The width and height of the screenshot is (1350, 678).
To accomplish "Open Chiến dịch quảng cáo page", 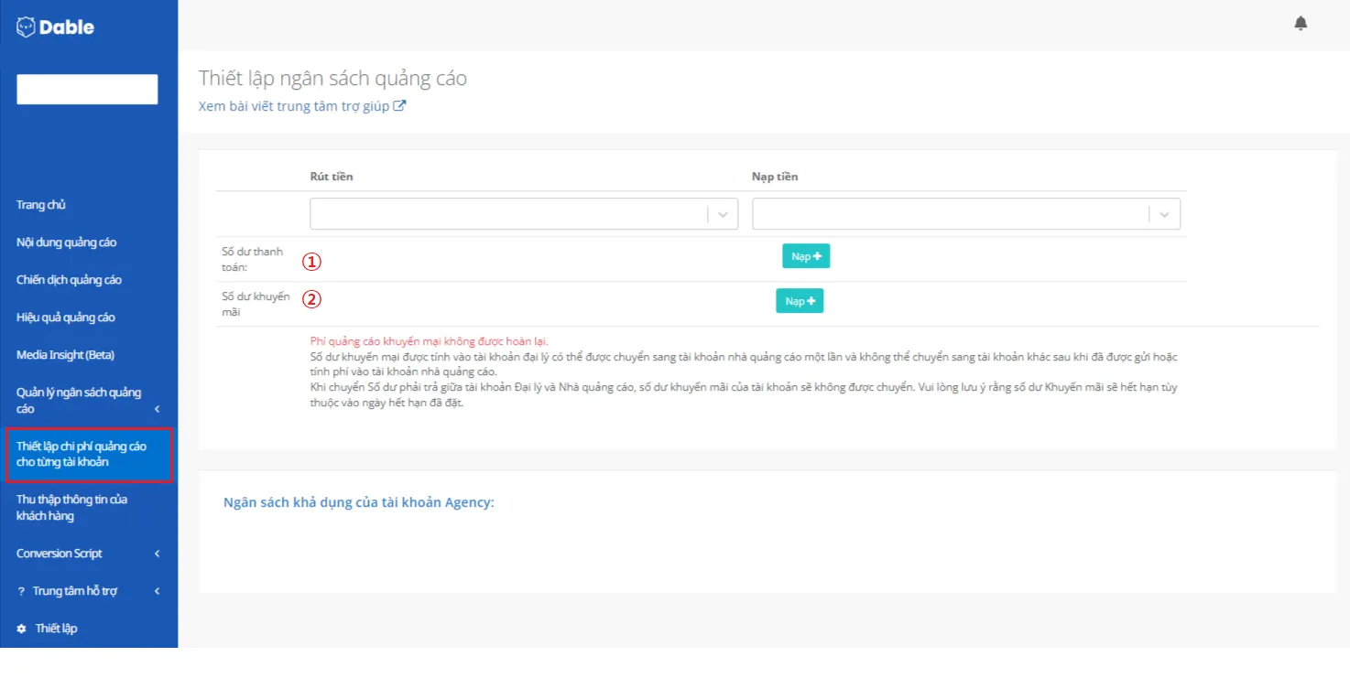I will [69, 280].
